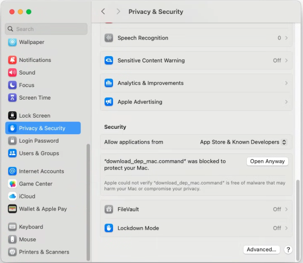Click the FileVault Off status
The height and width of the screenshot is (263, 303).
pos(277,209)
